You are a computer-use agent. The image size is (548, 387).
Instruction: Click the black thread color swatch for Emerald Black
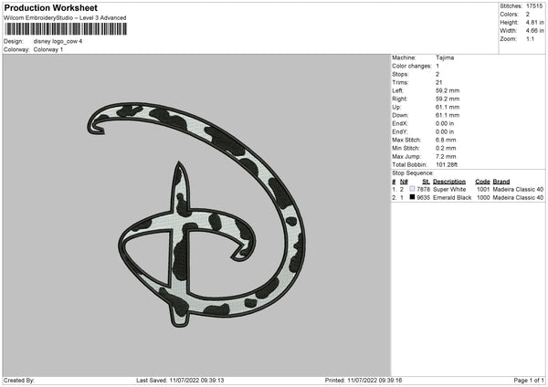[412, 197]
